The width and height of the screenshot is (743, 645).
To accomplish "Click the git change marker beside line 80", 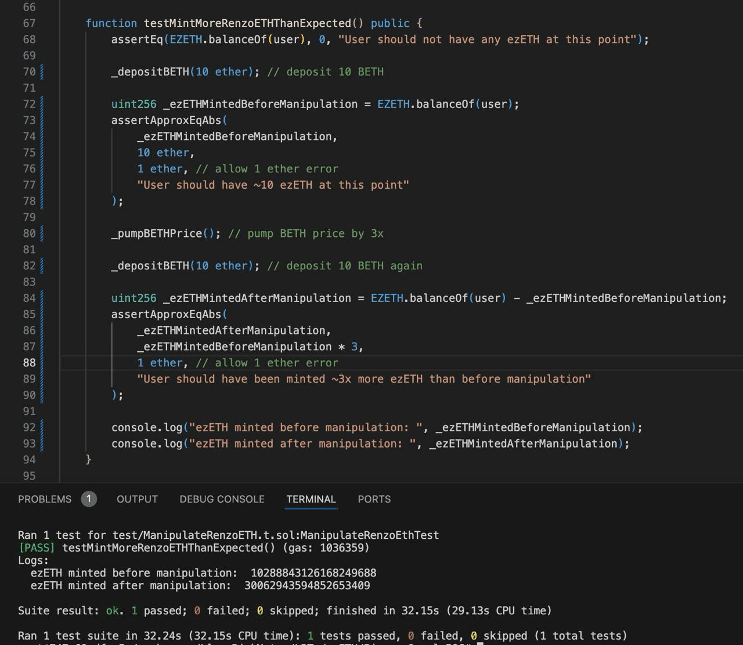I will [x=42, y=233].
